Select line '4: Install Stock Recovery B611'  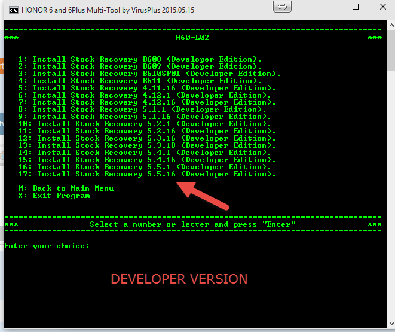[x=140, y=81]
